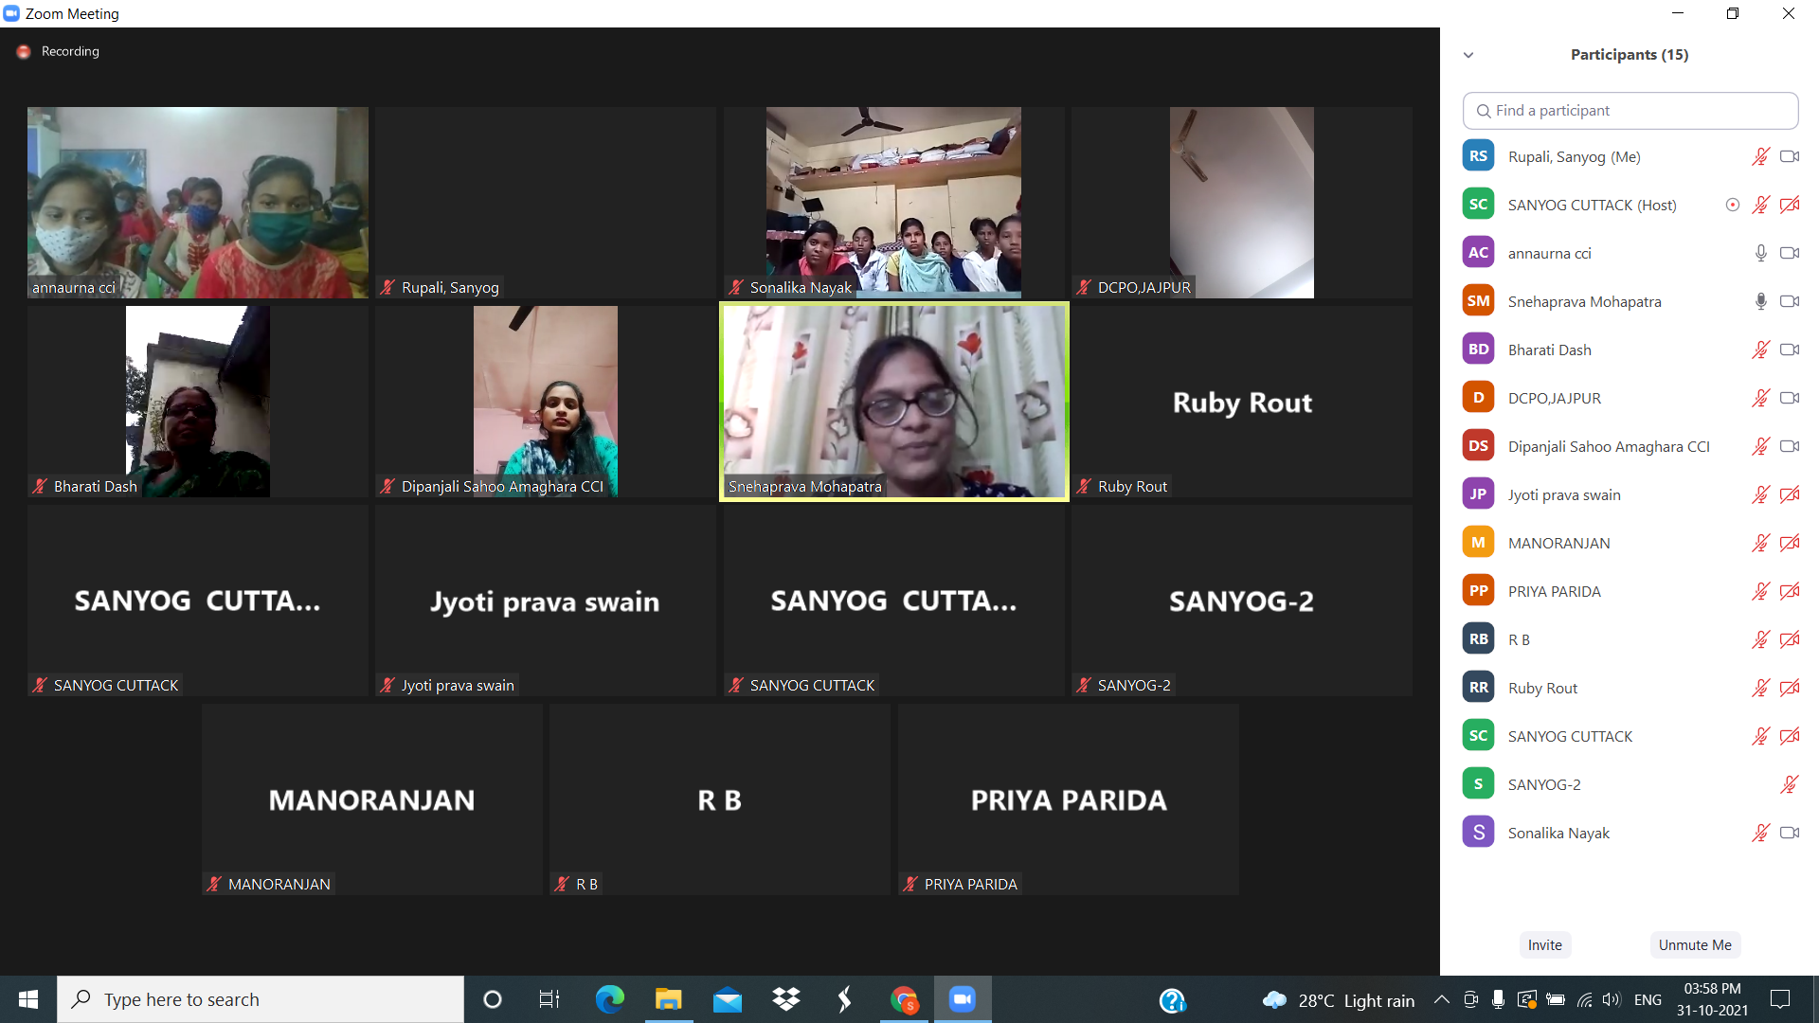Toggle annaurna cci's microphone in participants list

click(x=1760, y=253)
